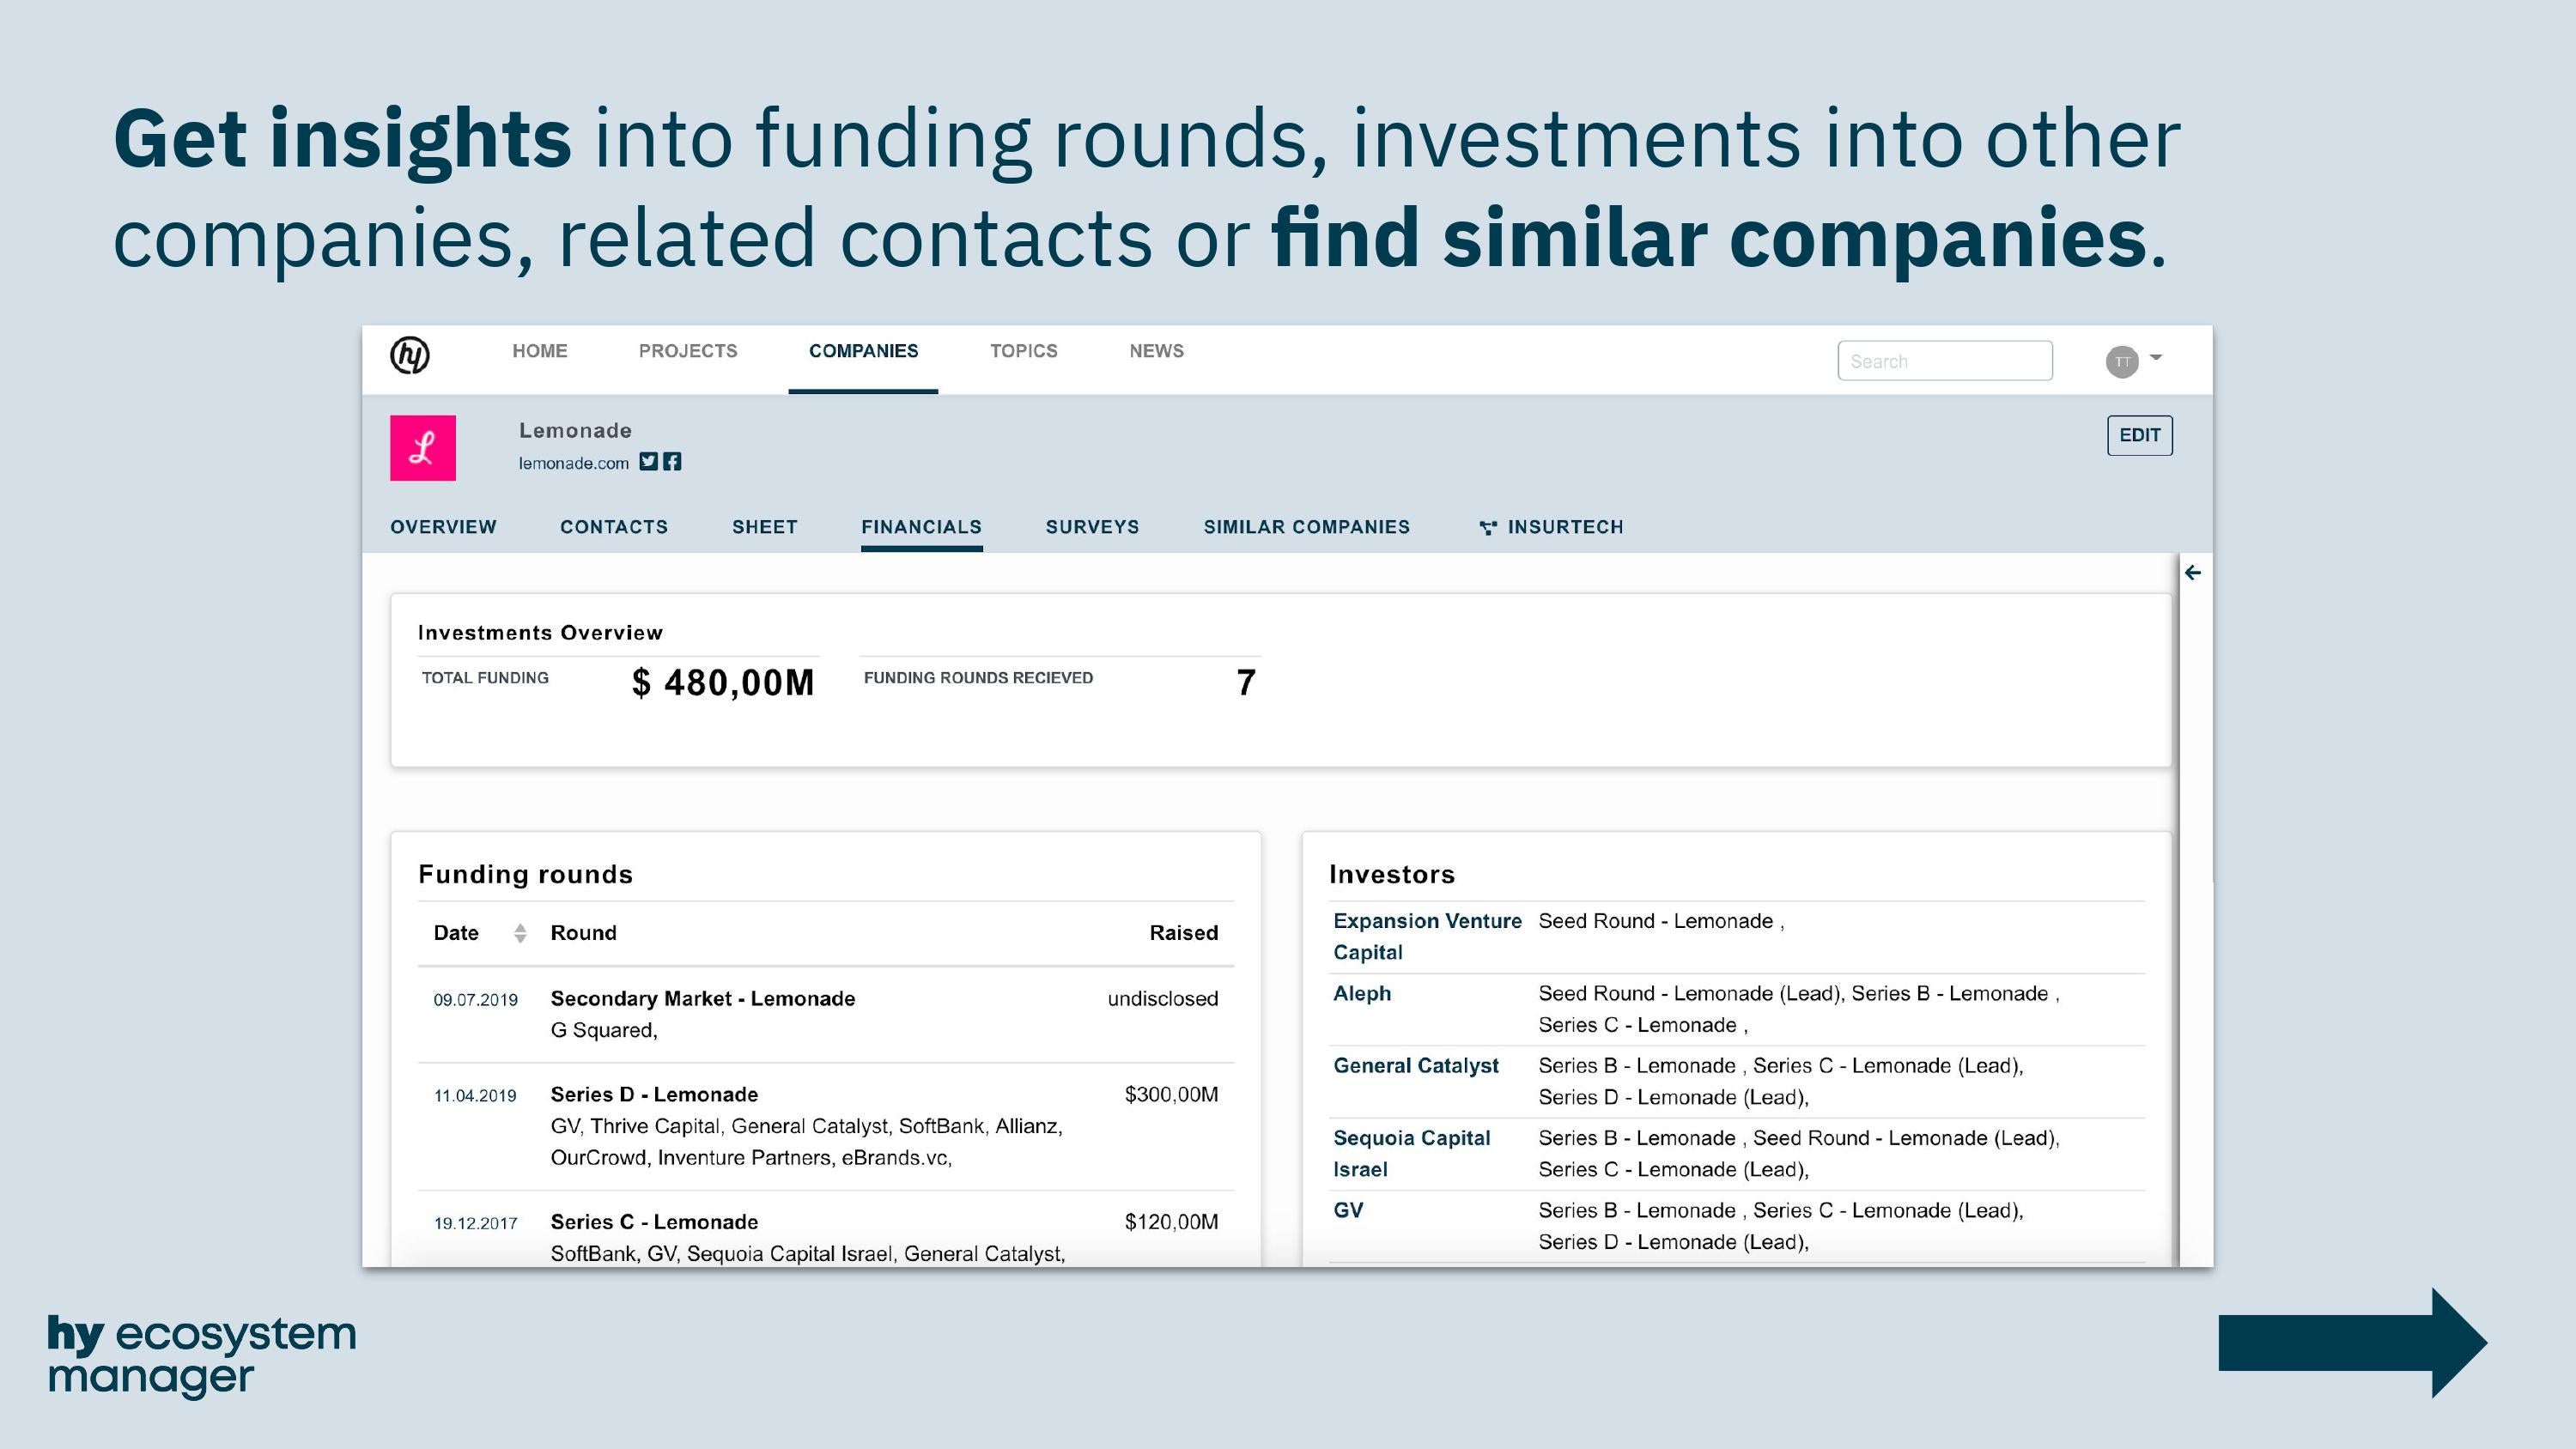Switch to the Similar Companies tab

(1306, 527)
